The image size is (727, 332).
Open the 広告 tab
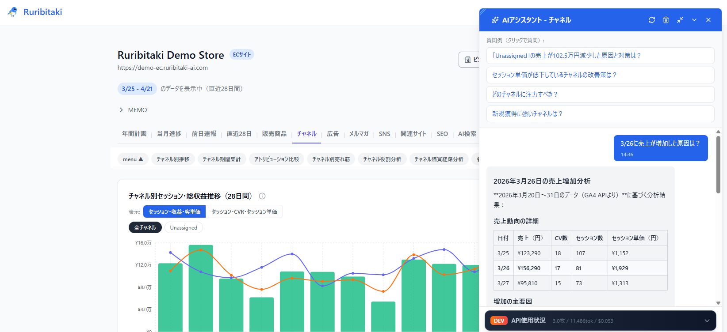(x=333, y=134)
